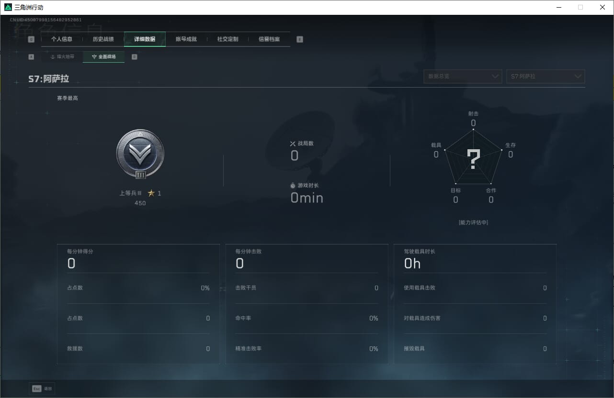Click the 上等兵 III rank badge emblem
614x398 pixels.
[140, 154]
